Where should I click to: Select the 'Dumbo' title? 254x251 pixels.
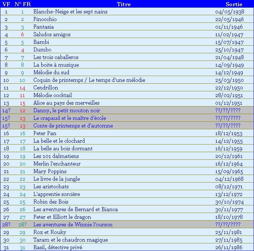click(x=42, y=50)
